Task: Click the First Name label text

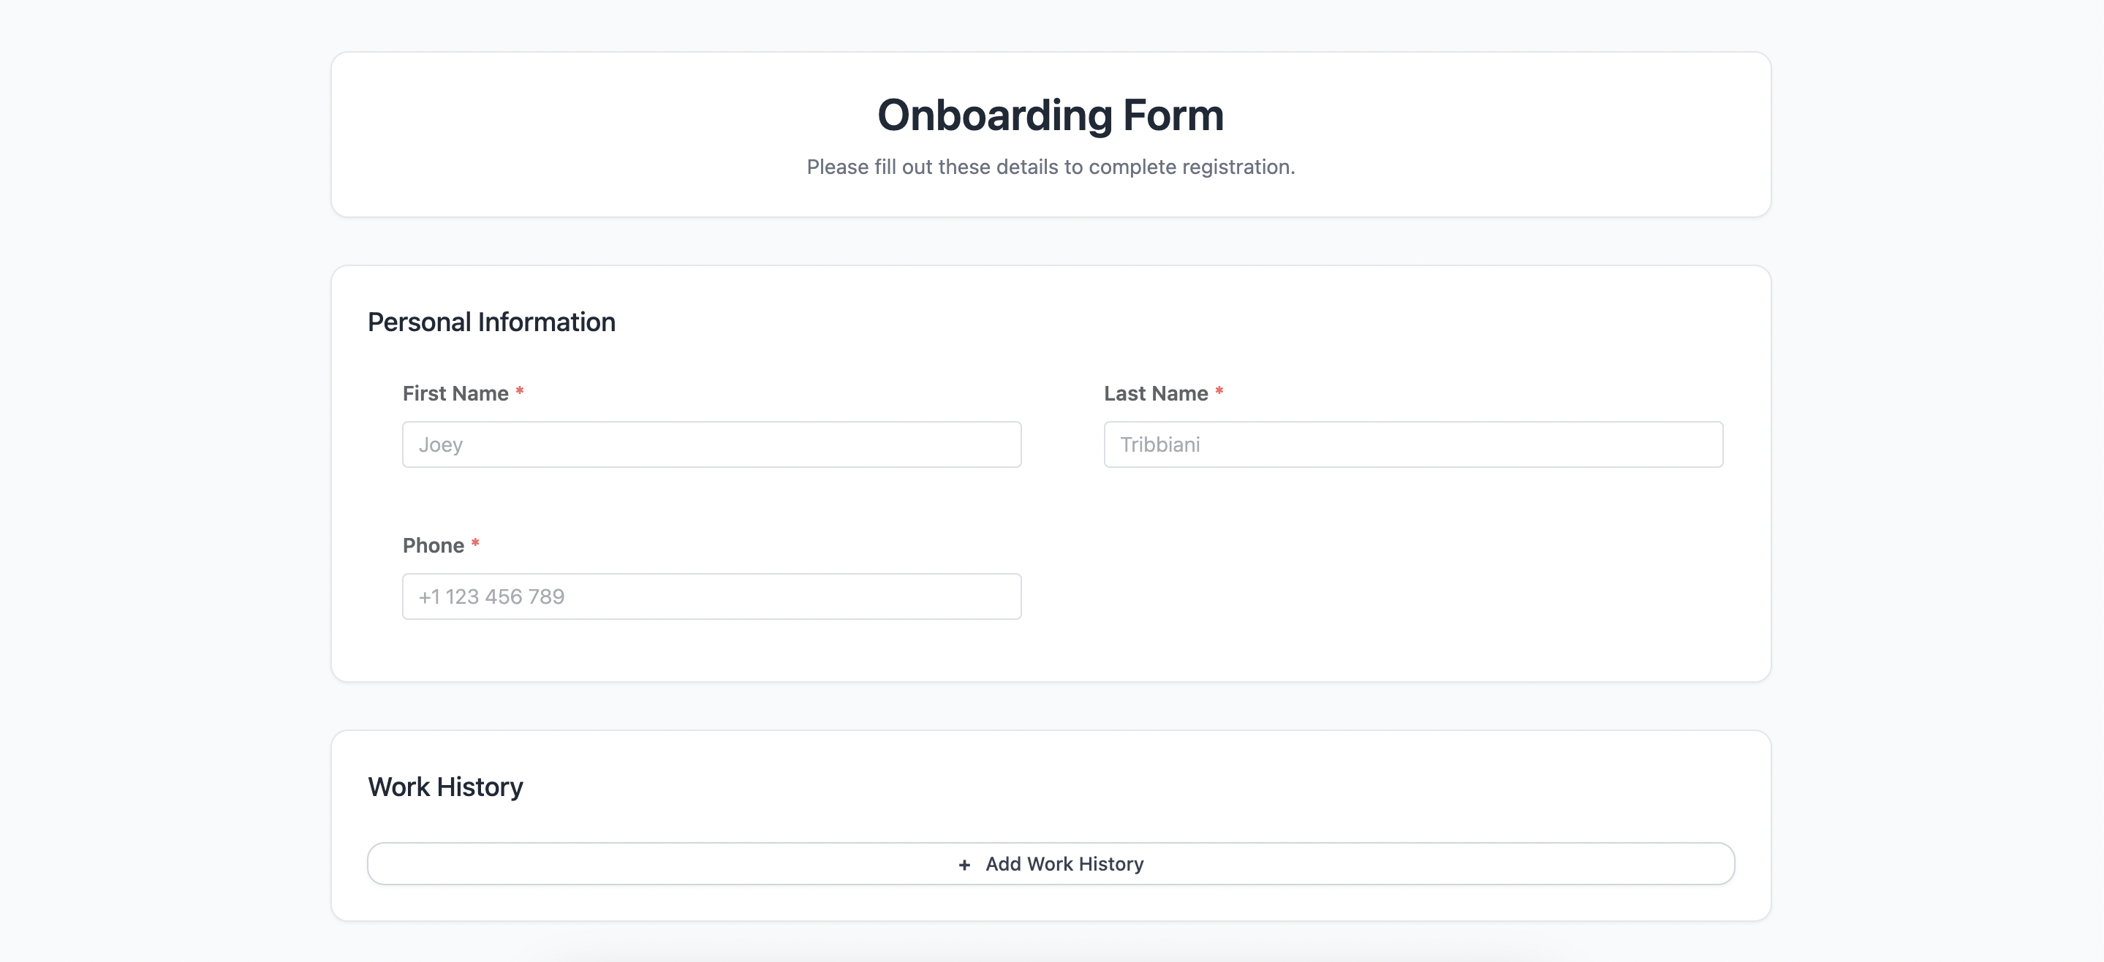Action: [455, 393]
